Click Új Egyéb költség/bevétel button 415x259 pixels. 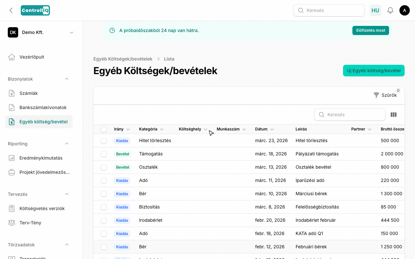pyautogui.click(x=374, y=71)
